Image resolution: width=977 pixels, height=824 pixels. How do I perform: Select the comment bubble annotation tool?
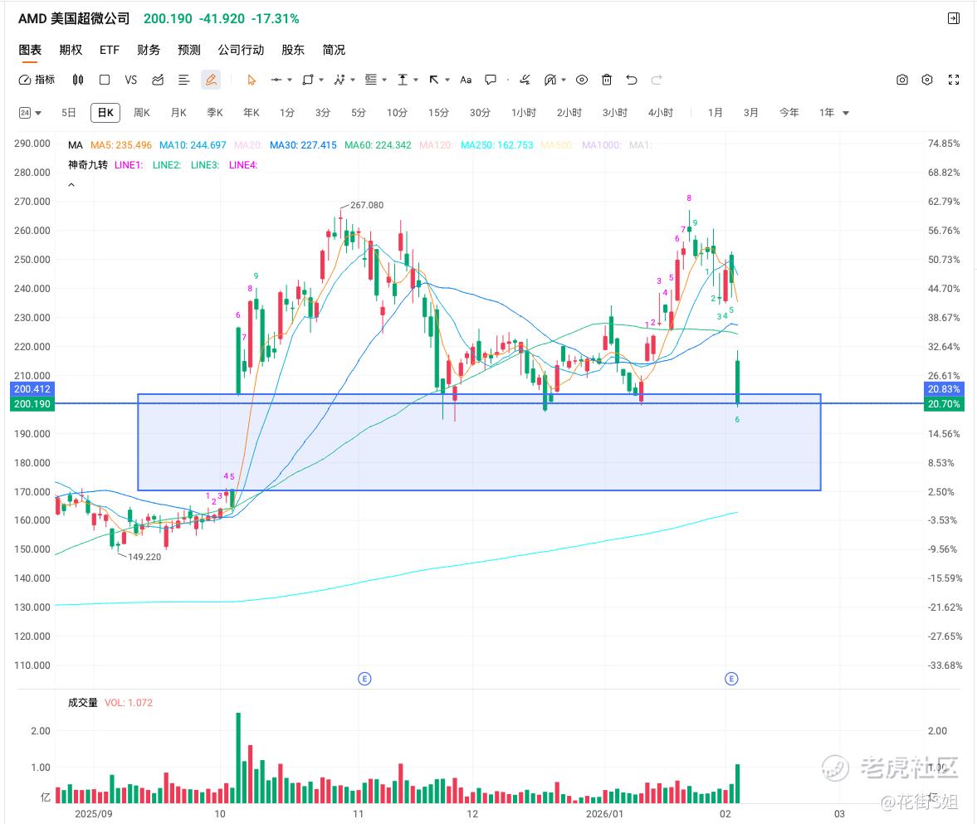click(x=491, y=80)
